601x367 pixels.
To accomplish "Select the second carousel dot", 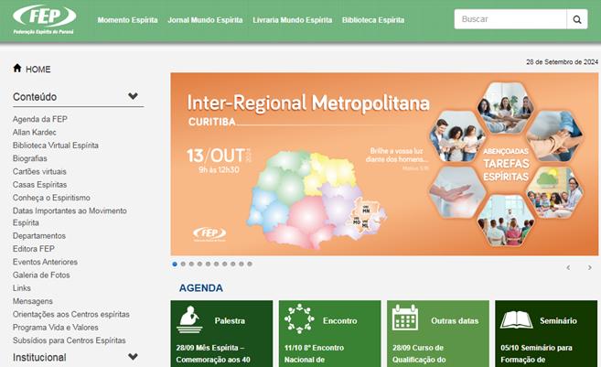I will click(x=183, y=264).
